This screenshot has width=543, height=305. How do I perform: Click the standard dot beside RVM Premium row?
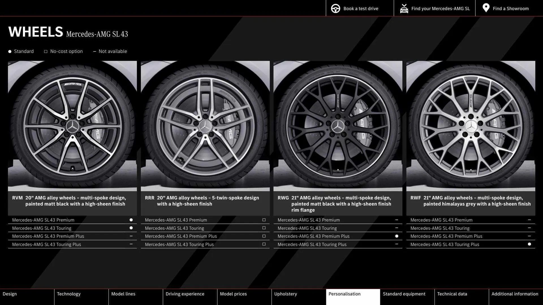131,219
